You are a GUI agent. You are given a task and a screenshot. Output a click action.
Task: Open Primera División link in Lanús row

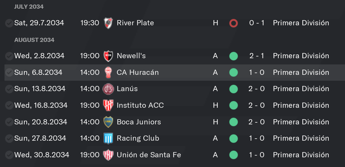301,89
